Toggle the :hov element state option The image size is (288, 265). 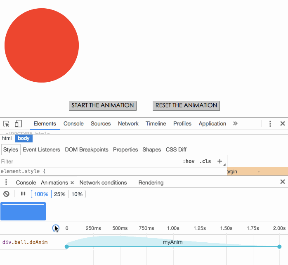point(189,161)
